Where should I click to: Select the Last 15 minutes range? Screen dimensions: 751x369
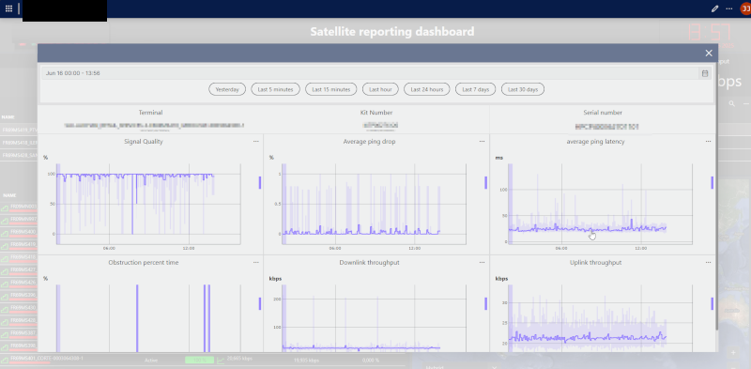pos(331,89)
